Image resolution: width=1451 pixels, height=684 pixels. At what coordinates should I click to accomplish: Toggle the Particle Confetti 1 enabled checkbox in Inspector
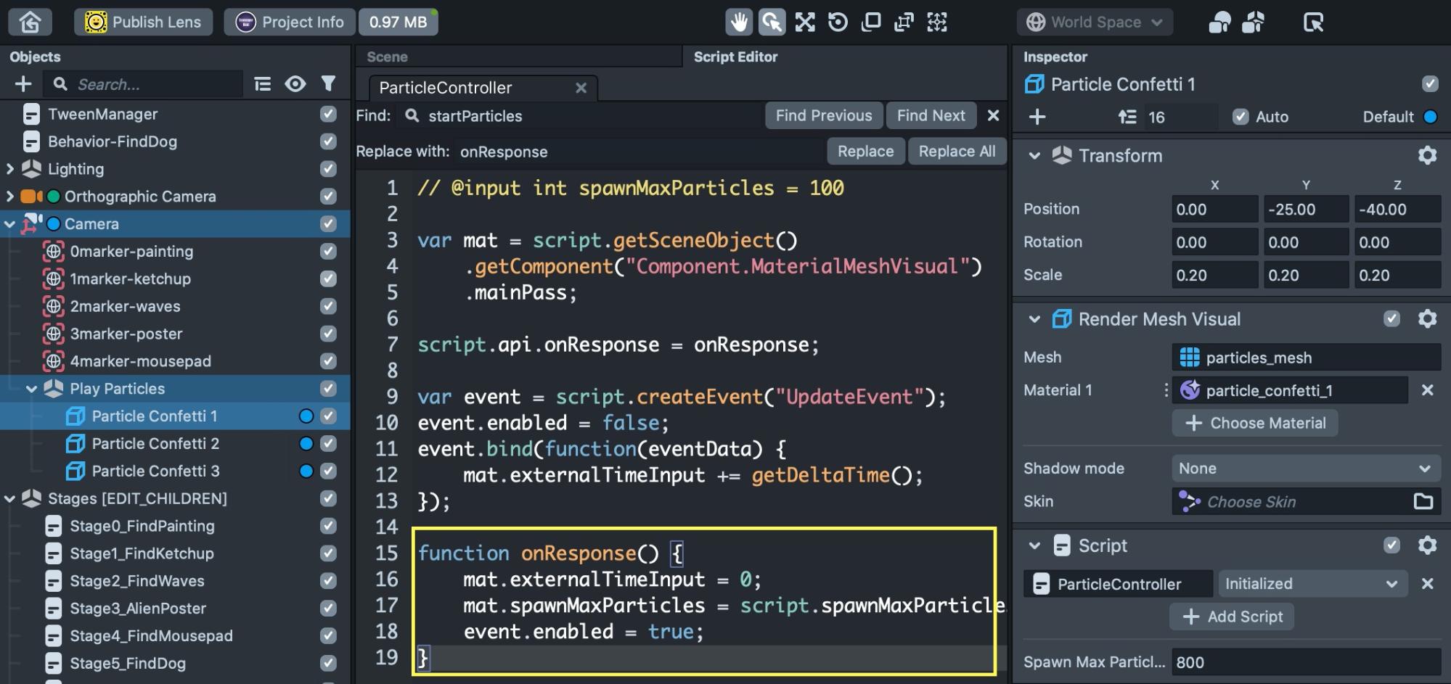click(x=1430, y=84)
